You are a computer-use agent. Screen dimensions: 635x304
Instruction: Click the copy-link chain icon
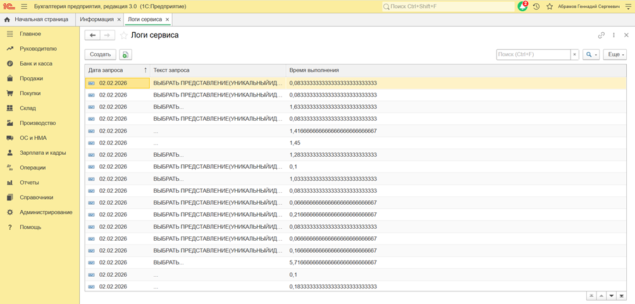pyautogui.click(x=601, y=35)
